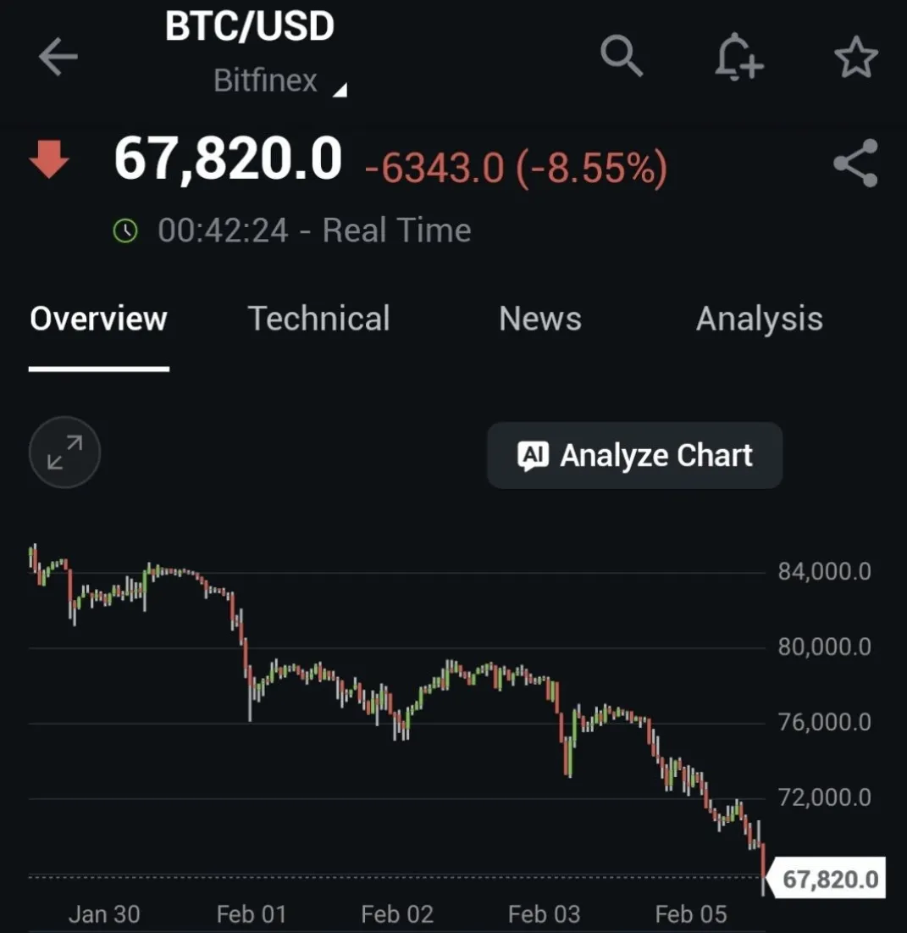This screenshot has height=933, width=907.
Task: Open the News tab
Action: (x=540, y=319)
